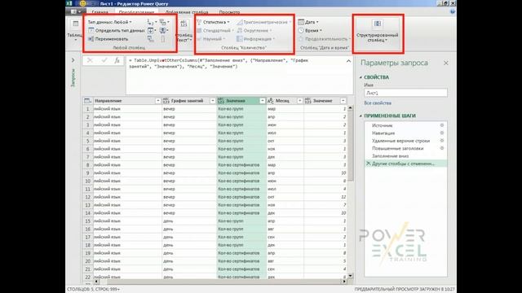Open the file menu button
Image resolution: width=522 pixels, height=293 pixels.
click(x=76, y=11)
